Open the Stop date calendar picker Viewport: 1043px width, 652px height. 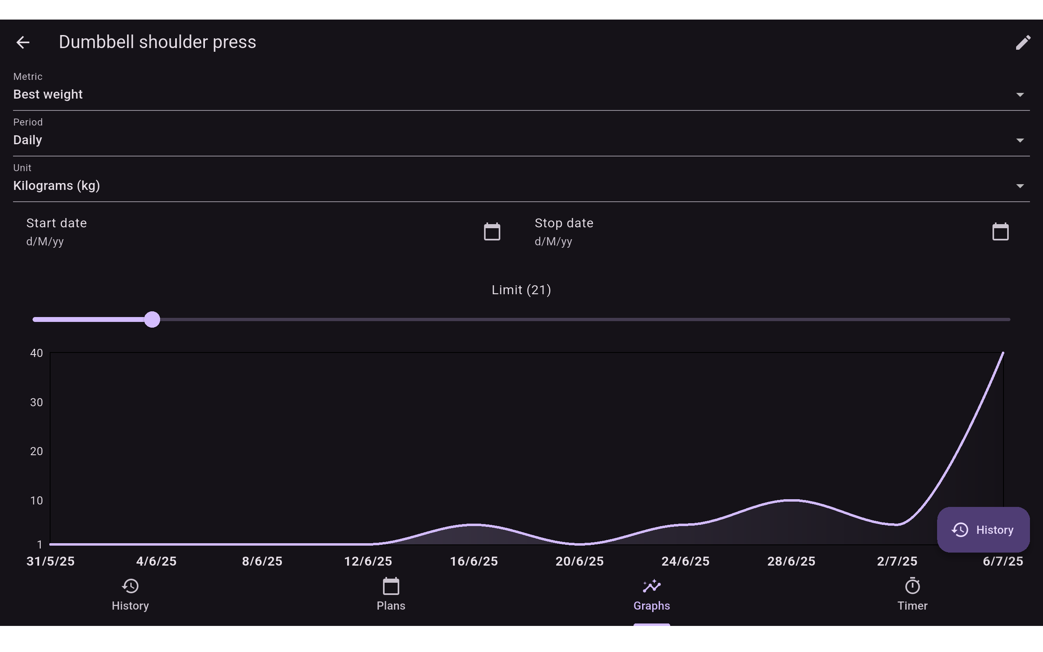click(1000, 231)
